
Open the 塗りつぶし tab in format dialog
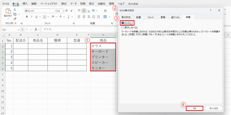[176, 17]
